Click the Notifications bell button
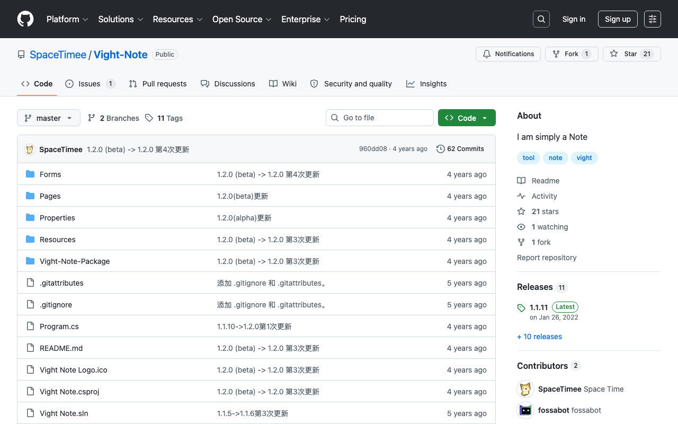 [x=508, y=54]
